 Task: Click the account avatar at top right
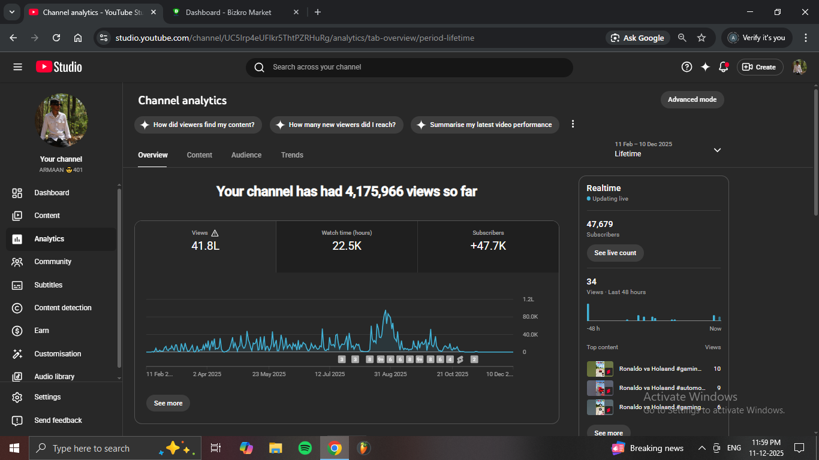pos(799,67)
